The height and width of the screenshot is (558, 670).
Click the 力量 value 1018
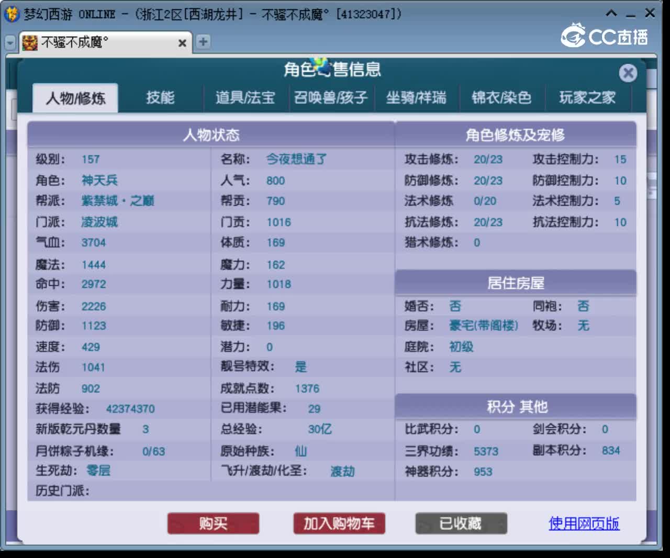tap(278, 284)
